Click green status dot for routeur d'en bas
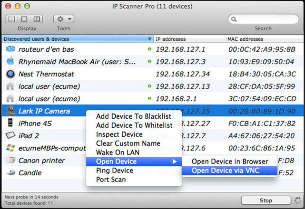The image size is (305, 209). [x=149, y=49]
